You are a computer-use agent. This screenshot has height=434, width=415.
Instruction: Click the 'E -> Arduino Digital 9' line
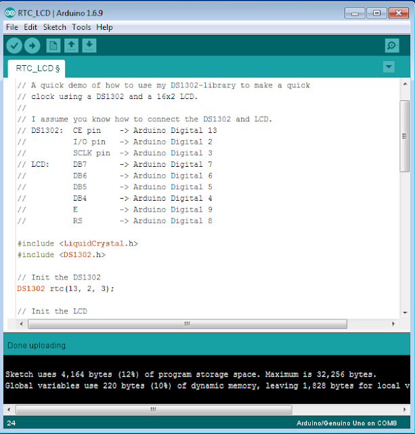coord(114,210)
